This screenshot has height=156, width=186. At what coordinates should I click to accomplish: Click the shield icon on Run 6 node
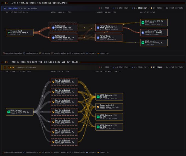pyautogui.click(x=53, y=102)
